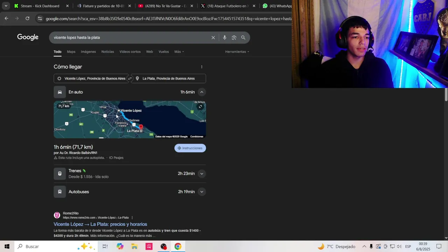Click the page vertical scrollbar thumb
The image size is (448, 252).
tap(446, 94)
